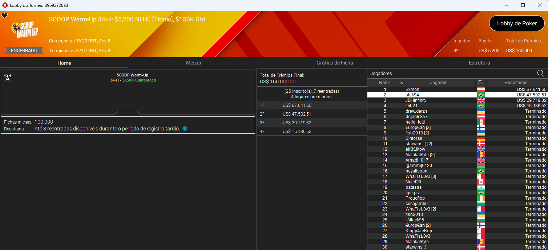Viewport: 548px width, 250px height.
Task: Click the reentry info icon
Action: point(185,129)
